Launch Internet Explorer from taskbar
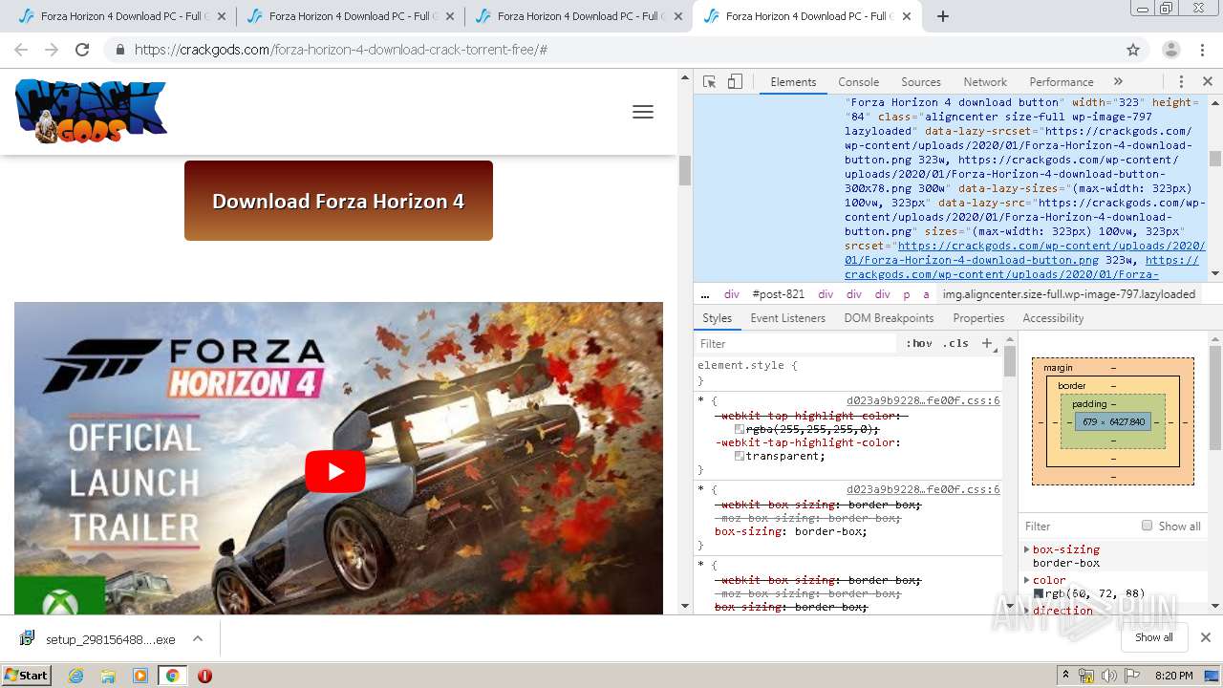The width and height of the screenshot is (1223, 688). tap(75, 676)
